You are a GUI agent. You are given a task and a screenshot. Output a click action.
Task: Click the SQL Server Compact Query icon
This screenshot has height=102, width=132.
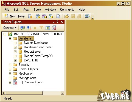[x=58, y=16]
